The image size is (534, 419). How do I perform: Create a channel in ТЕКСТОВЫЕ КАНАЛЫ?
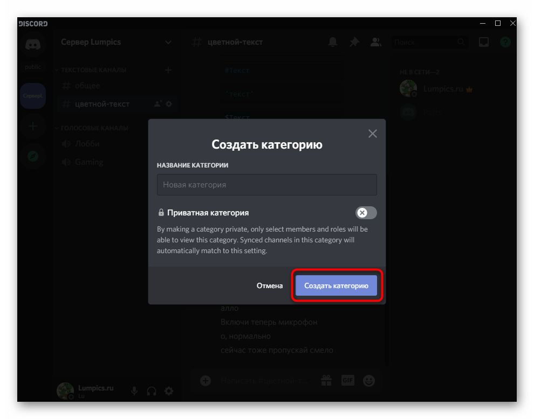(x=168, y=70)
